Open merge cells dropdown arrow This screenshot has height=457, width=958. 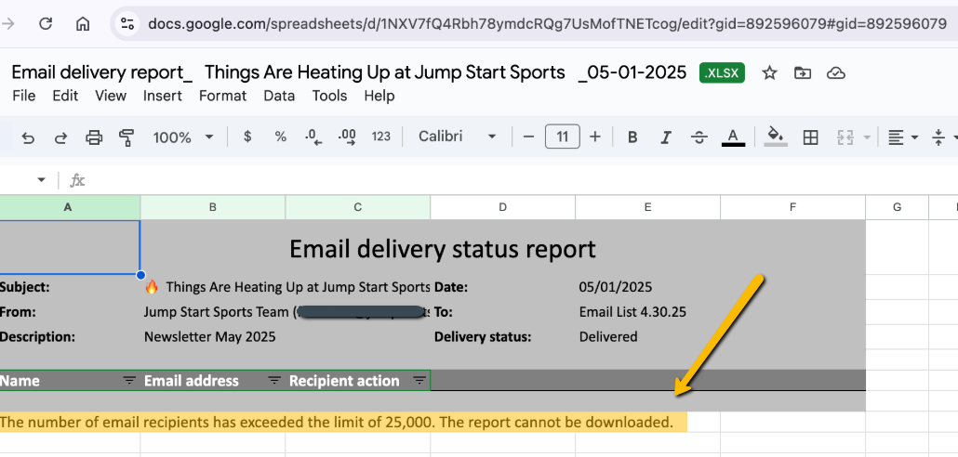click(866, 137)
